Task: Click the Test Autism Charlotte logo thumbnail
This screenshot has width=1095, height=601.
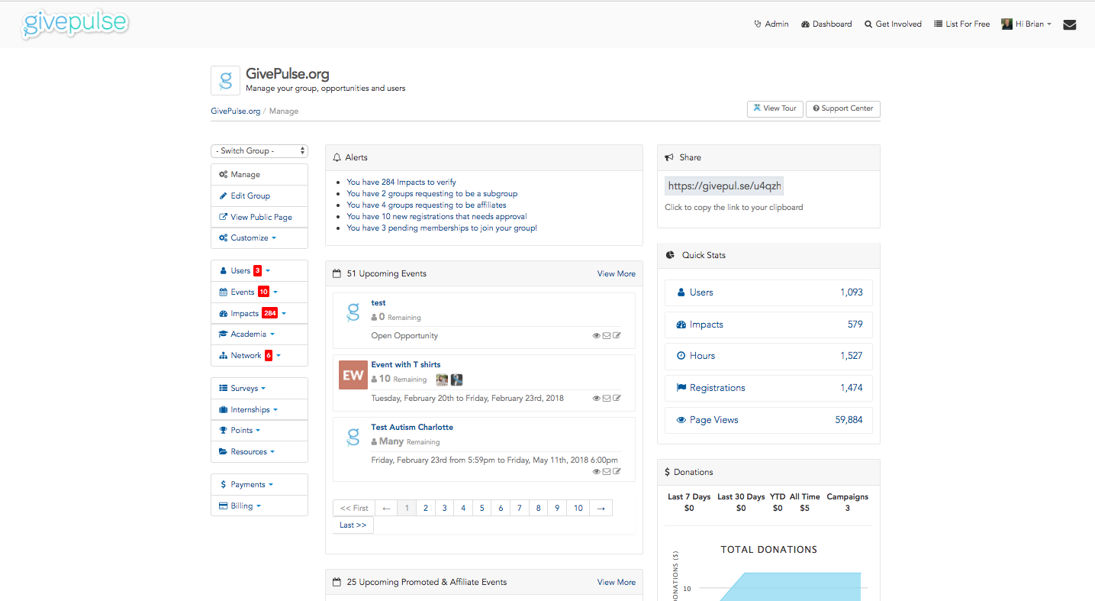Action: [353, 437]
